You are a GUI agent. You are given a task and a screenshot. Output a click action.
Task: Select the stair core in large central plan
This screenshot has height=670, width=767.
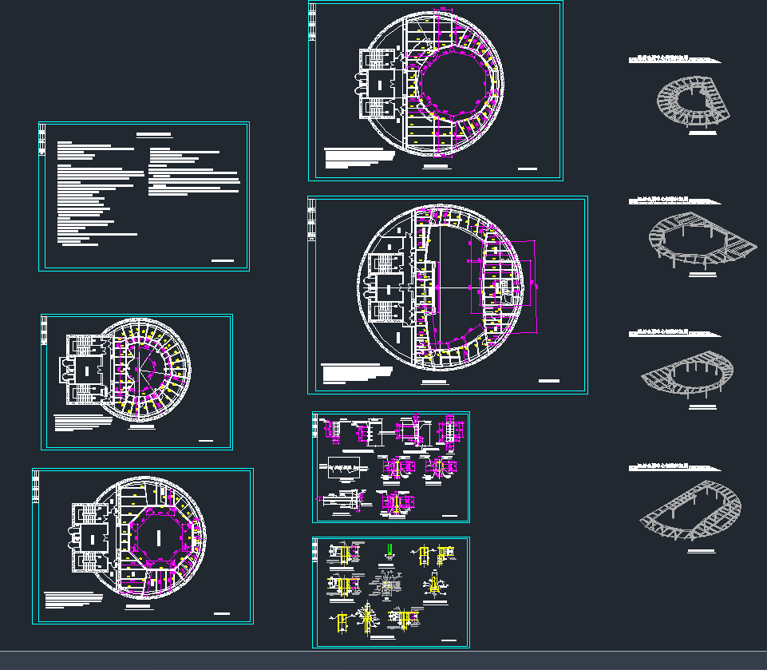[x=385, y=286]
